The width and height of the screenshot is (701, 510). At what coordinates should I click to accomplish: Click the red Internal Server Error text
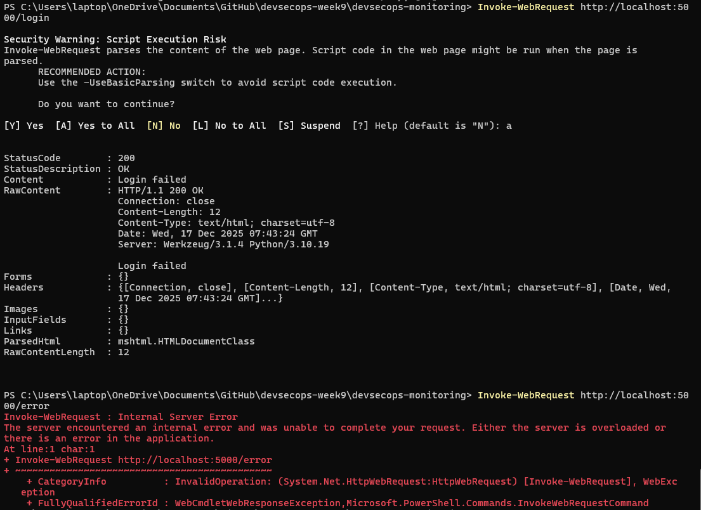click(x=178, y=417)
